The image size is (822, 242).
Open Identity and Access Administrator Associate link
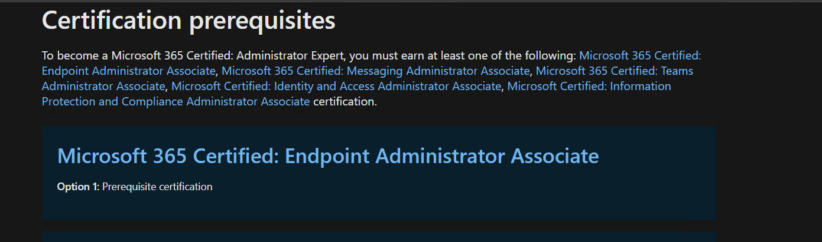(336, 87)
